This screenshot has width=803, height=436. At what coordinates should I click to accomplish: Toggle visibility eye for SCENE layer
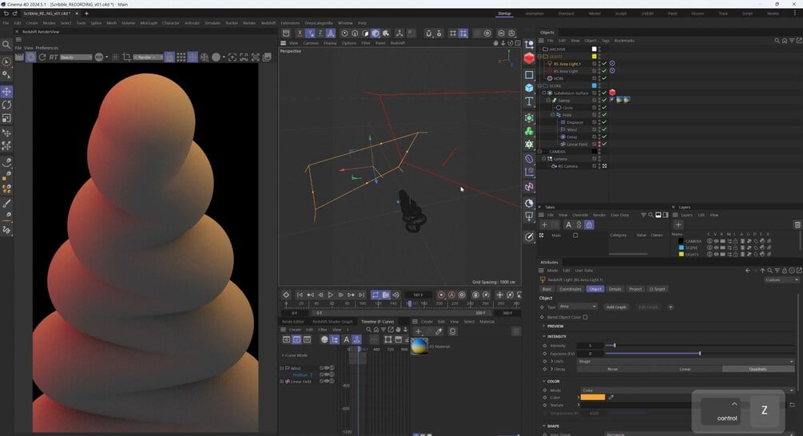pos(716,248)
